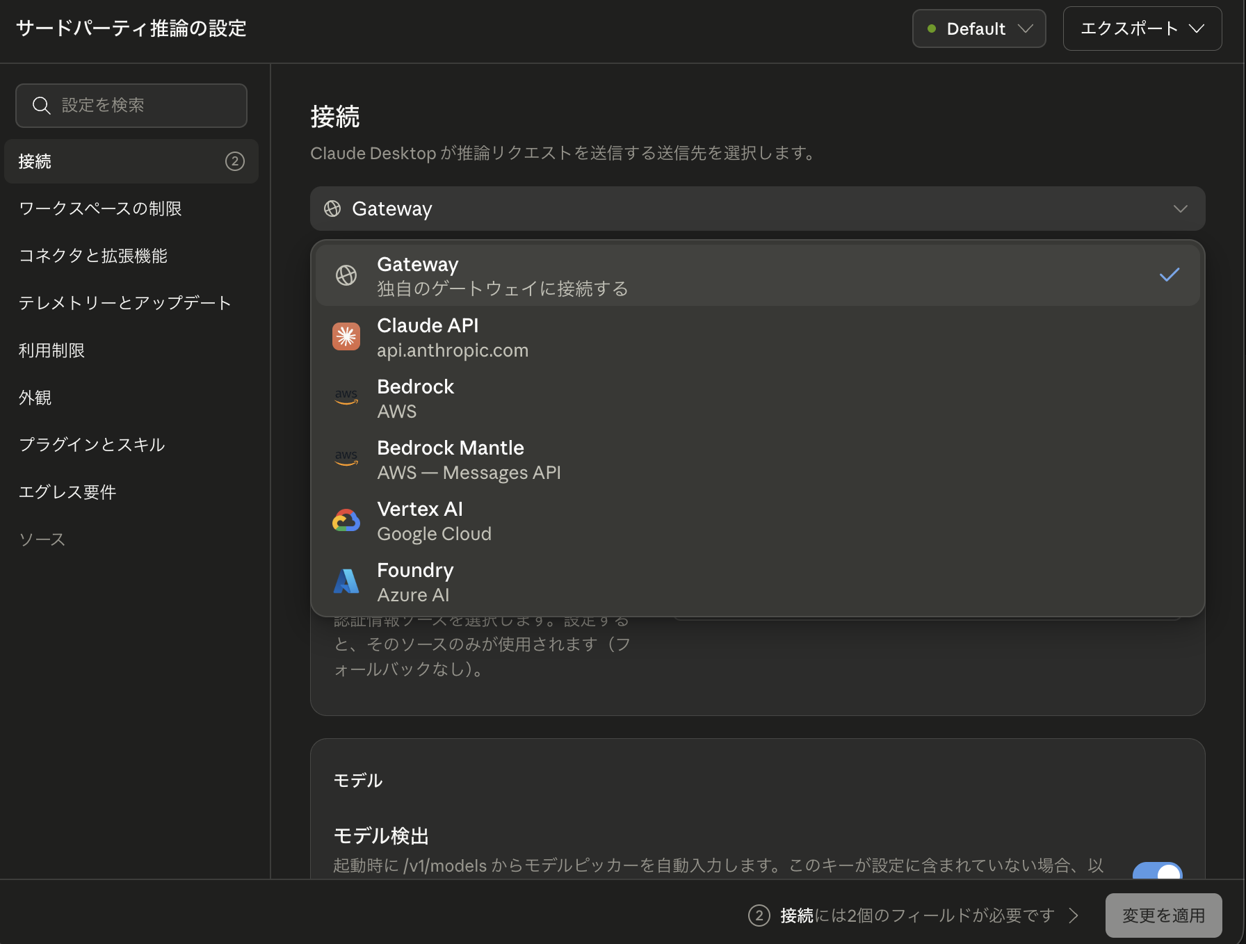Screen dimensions: 1246x944
Task: Click the ソース sidebar entry
Action: (131, 539)
